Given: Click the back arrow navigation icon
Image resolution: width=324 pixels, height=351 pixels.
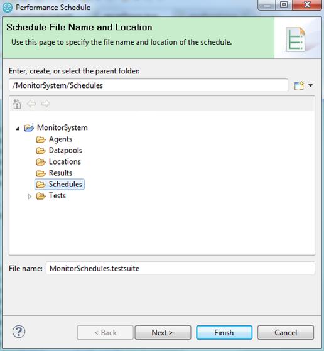Looking at the screenshot, I should pos(31,104).
